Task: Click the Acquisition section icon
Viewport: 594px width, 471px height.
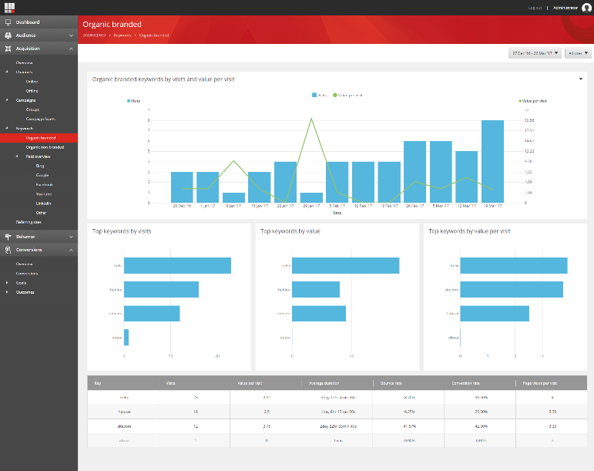Action: [x=8, y=49]
